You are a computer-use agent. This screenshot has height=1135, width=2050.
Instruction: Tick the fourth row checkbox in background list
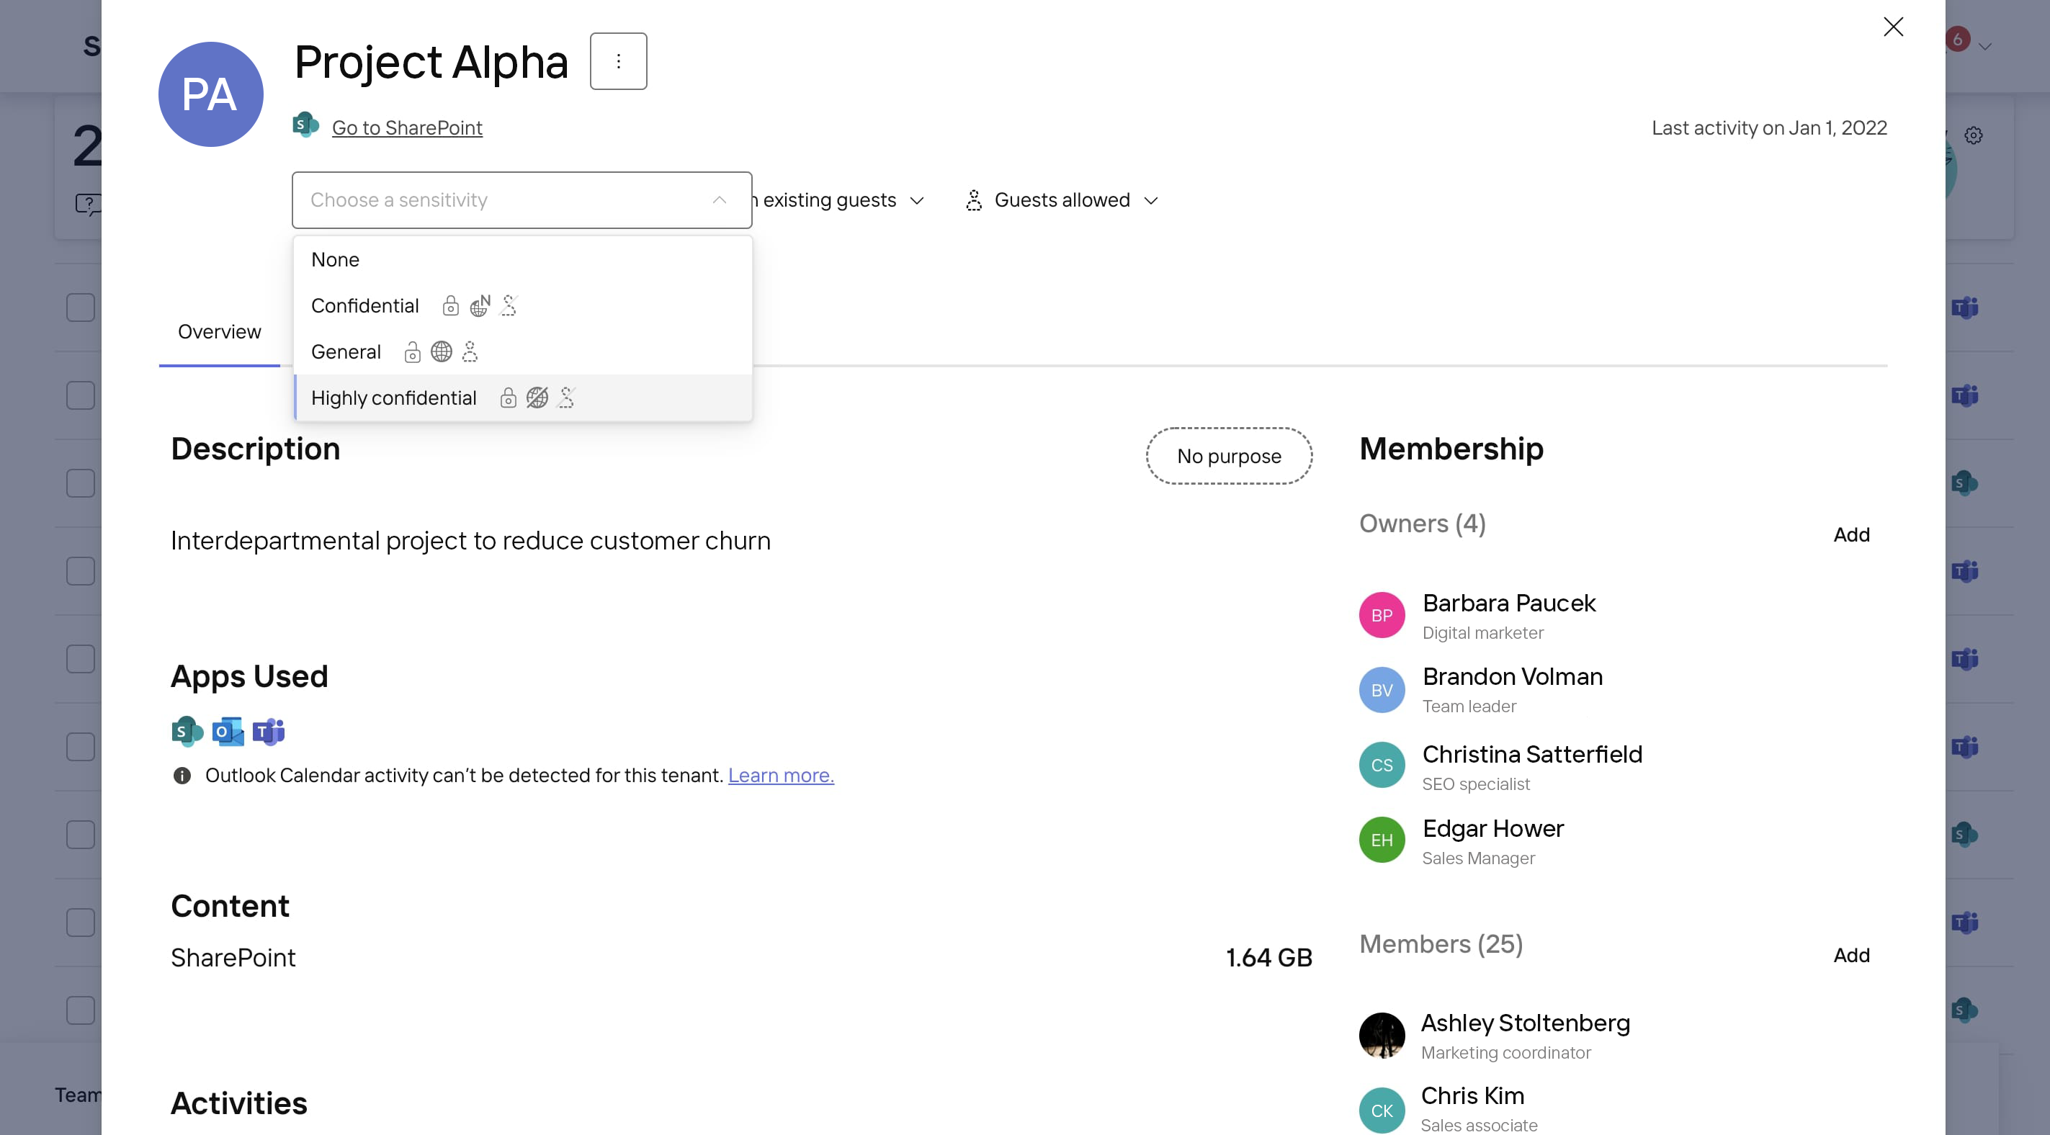pos(81,572)
